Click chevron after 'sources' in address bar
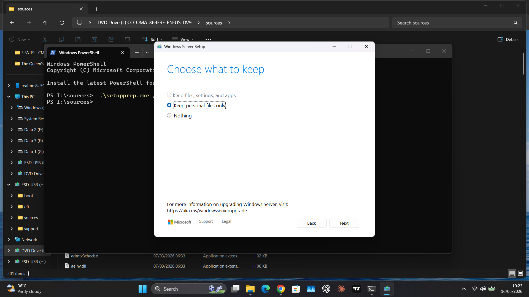This screenshot has height=297, width=529. tap(229, 23)
